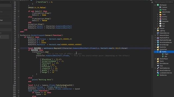Click 'BodyGyro.P = 20000' on line 77
174x97 pixels.
click(x=37, y=43)
